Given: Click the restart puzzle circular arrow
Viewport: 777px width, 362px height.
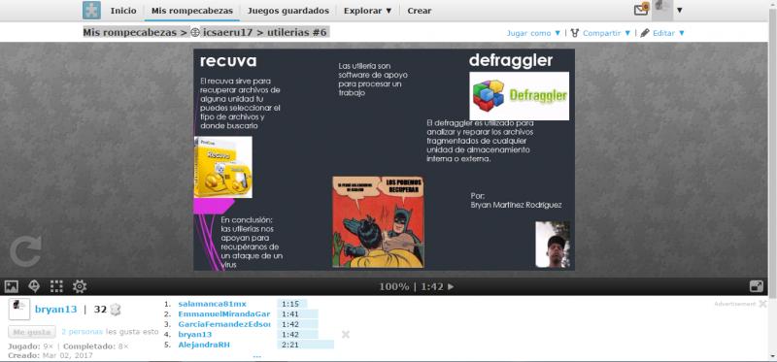Looking at the screenshot, I should coord(25,251).
